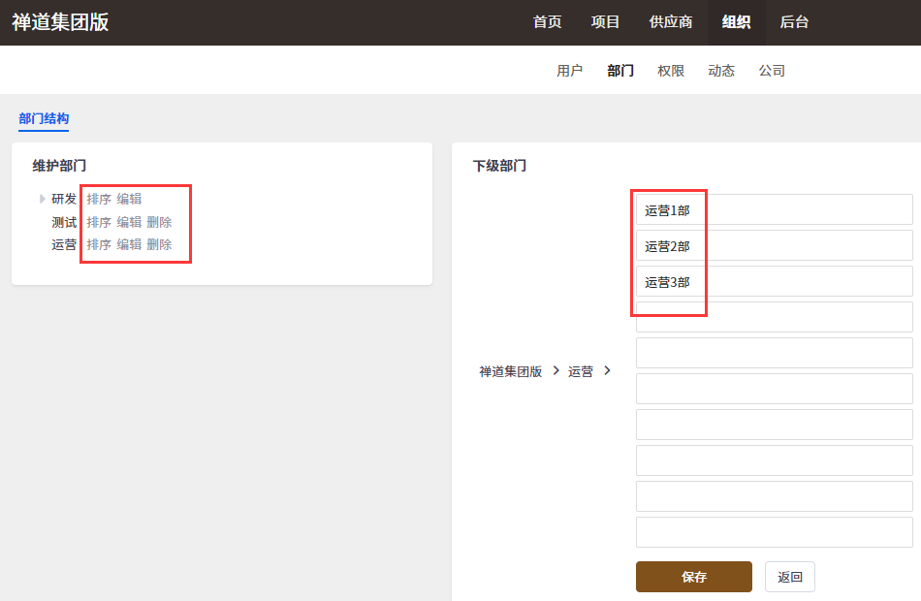
Task: Open the 供应商 menu
Action: pyautogui.click(x=671, y=22)
